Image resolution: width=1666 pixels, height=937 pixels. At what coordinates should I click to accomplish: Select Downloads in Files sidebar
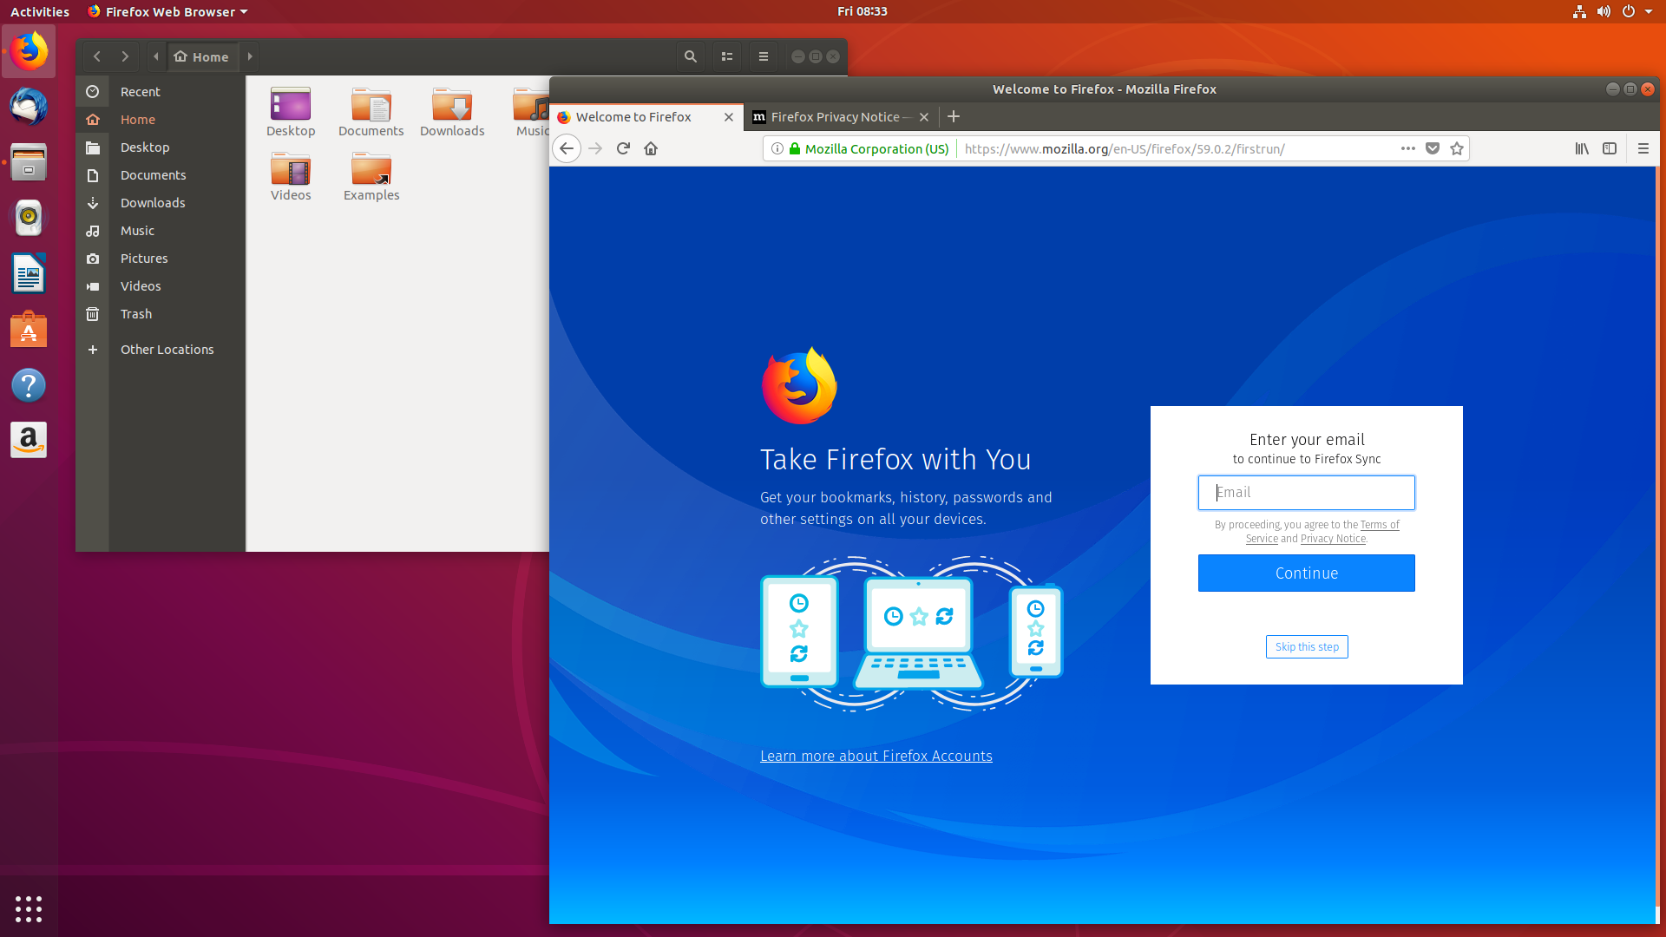pyautogui.click(x=161, y=203)
